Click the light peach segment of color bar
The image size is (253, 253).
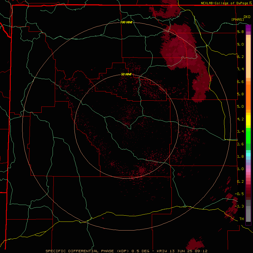click(x=248, y=58)
